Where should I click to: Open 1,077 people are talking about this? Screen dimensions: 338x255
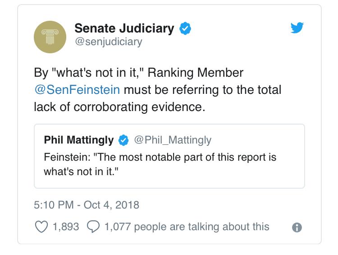point(187,227)
